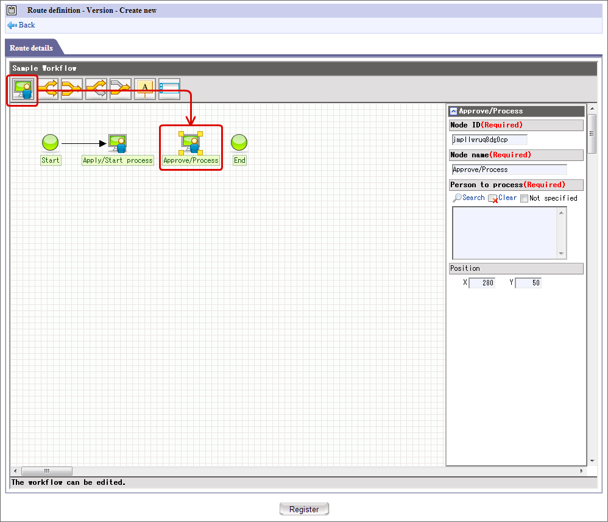Image resolution: width=608 pixels, height=522 pixels.
Task: Click the 'Start' node label
Action: tap(51, 160)
